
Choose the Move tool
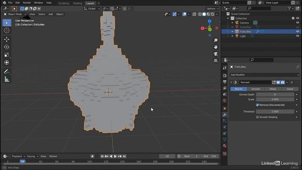tap(7, 39)
